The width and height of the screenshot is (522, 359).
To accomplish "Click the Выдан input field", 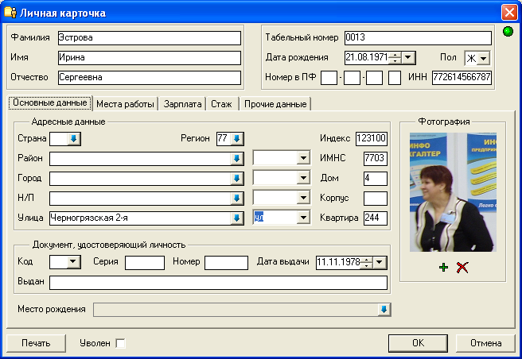I will (x=218, y=283).
